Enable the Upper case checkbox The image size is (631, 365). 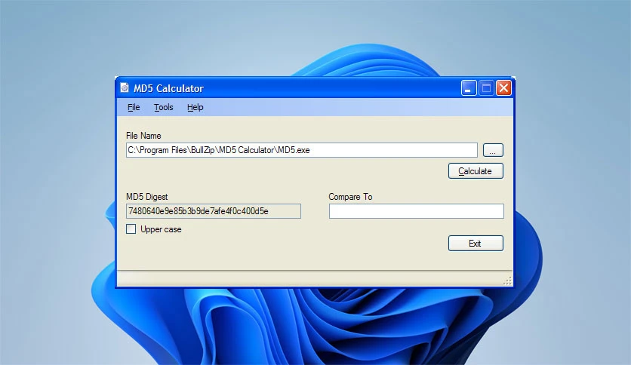131,229
